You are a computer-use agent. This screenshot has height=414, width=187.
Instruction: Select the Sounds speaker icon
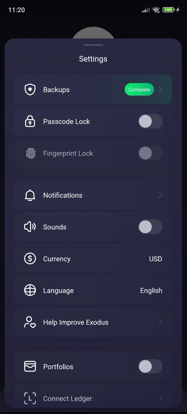coord(30,227)
